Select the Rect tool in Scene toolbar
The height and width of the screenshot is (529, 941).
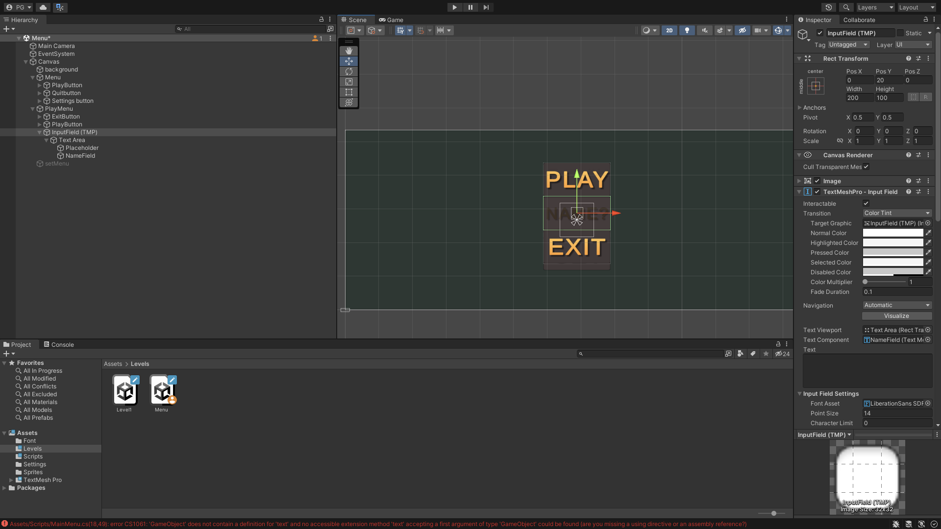(x=348, y=92)
